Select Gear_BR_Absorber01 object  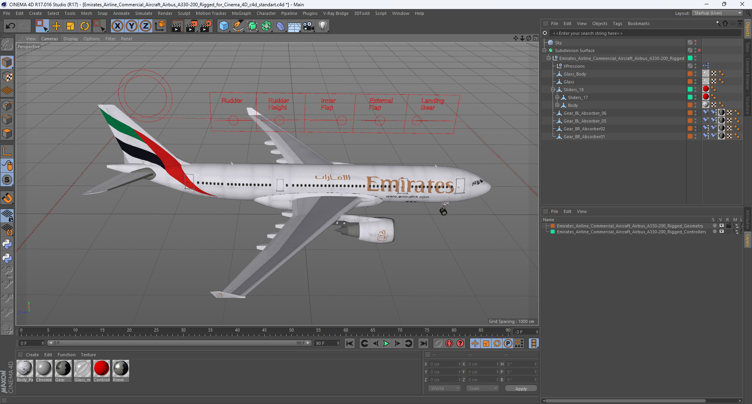pos(584,137)
